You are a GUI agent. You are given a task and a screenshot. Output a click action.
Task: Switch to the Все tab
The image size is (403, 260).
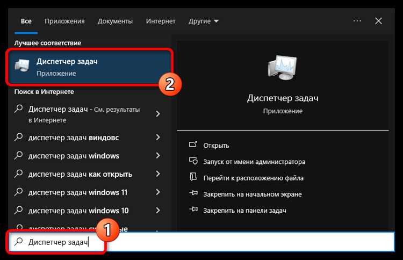(26, 21)
